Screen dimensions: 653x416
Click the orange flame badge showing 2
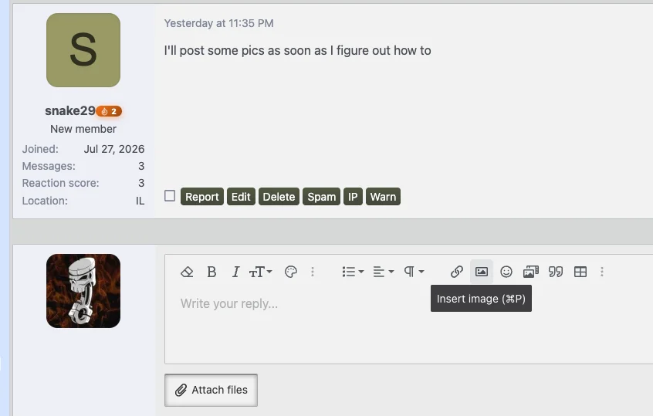(x=109, y=111)
